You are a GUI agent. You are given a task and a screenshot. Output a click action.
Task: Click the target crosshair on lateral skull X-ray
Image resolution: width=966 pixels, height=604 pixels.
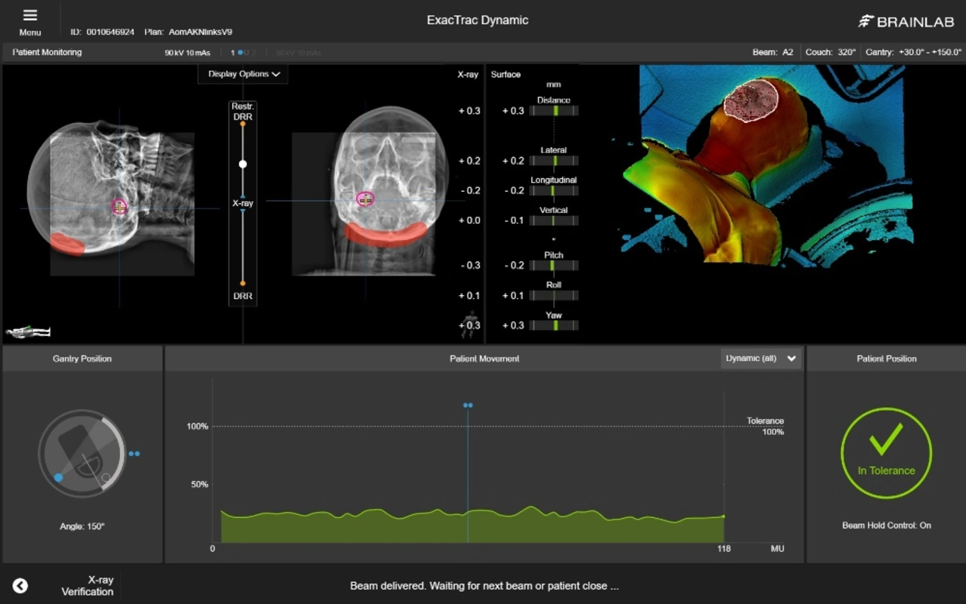tap(119, 206)
